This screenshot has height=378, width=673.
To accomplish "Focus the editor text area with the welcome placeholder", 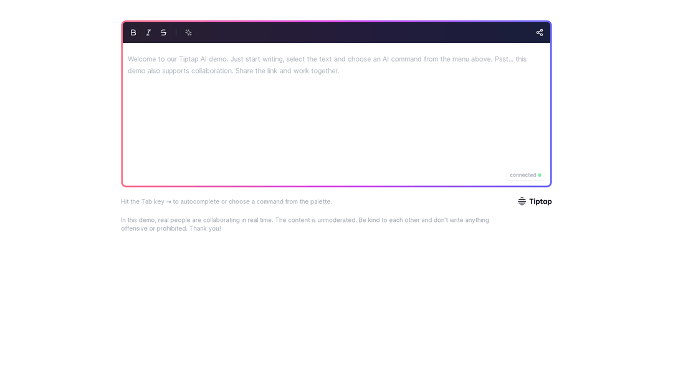I will click(336, 114).
